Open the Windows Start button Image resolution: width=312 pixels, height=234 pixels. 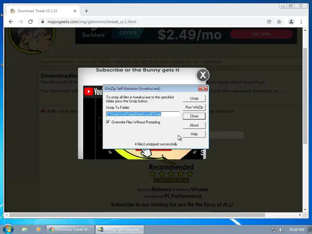(x=8, y=229)
